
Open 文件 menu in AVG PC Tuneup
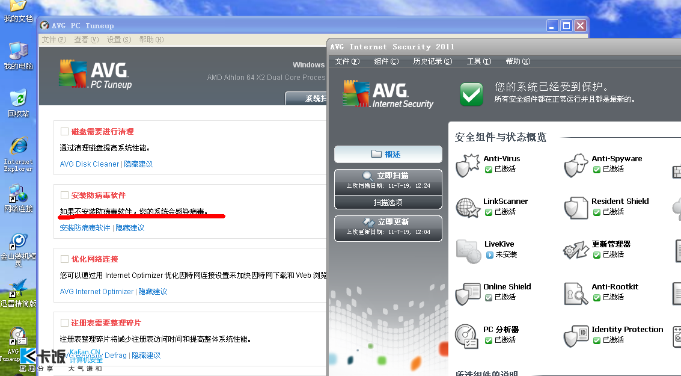(x=54, y=40)
